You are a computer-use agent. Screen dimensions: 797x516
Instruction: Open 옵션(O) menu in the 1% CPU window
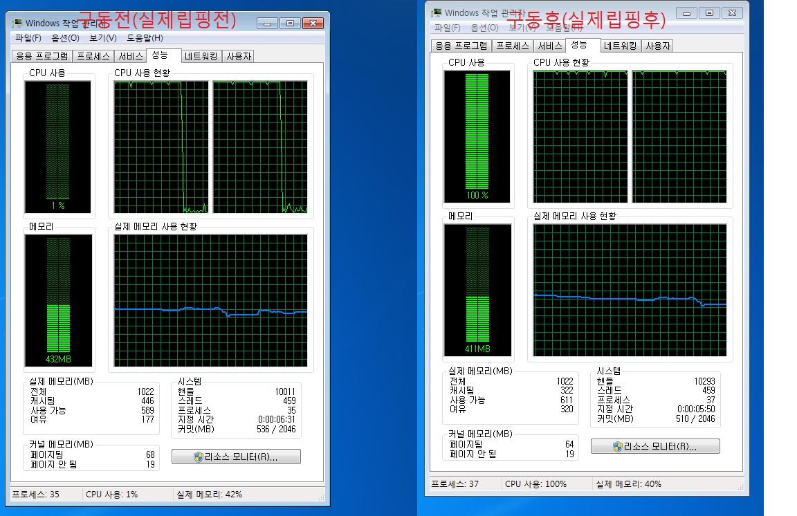(65, 38)
